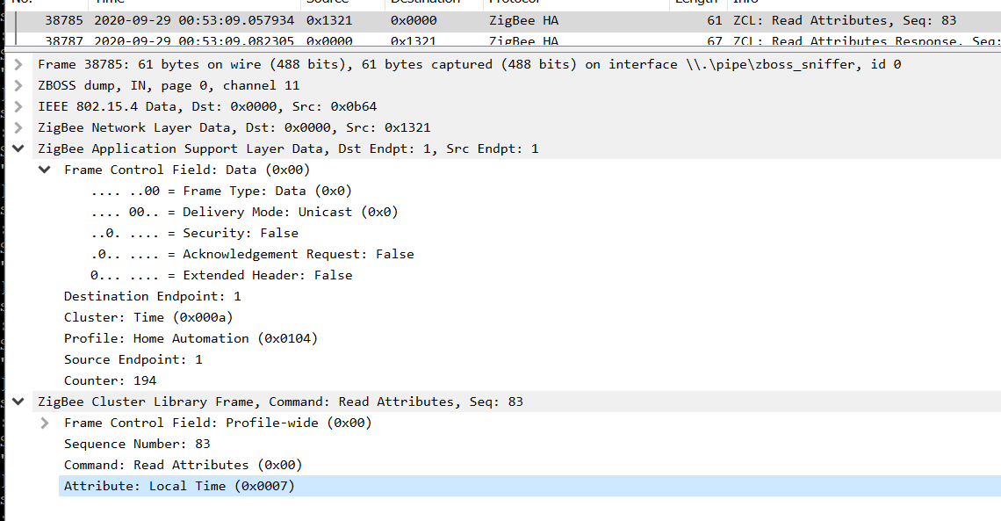Select packet 38787 Read Attributes Response row
The image size is (1001, 521).
click(503, 40)
